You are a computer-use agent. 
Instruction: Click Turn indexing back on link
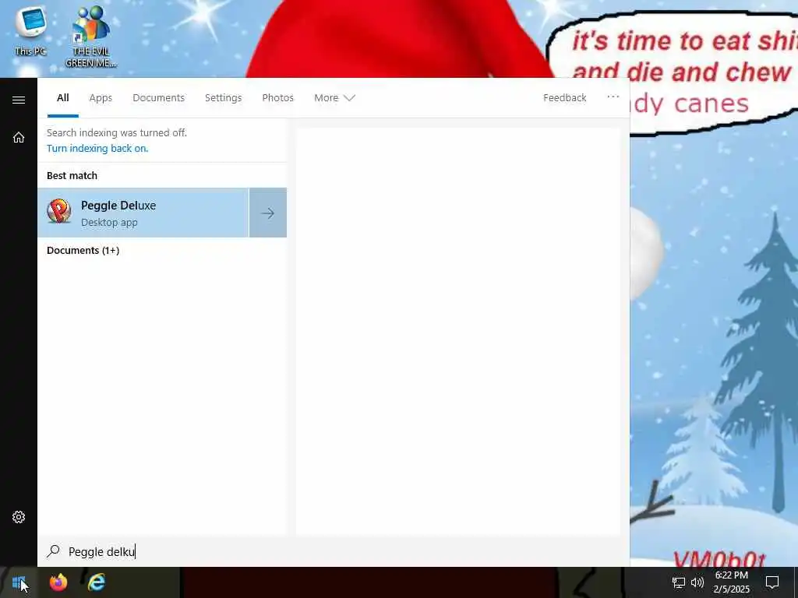point(97,149)
